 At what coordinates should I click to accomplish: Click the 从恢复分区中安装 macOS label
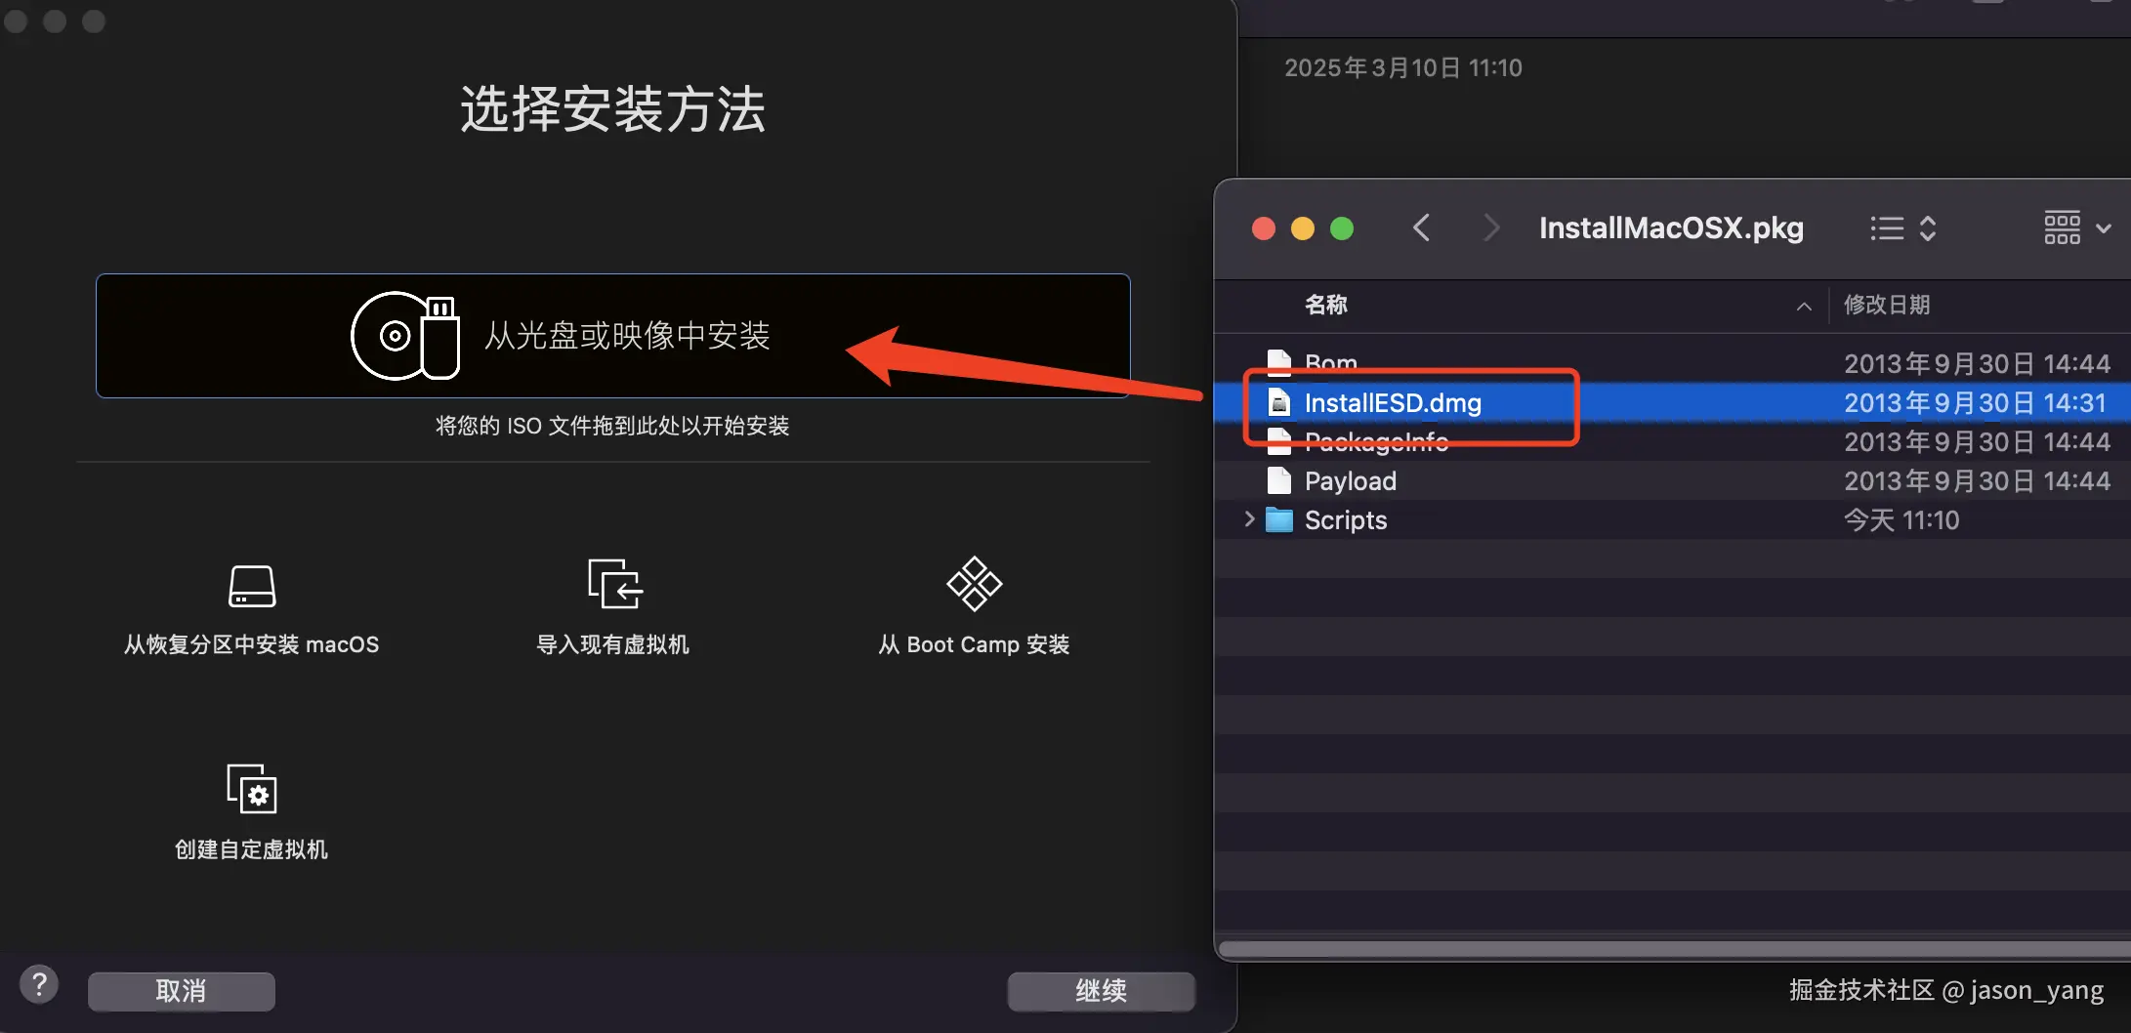[x=252, y=644]
